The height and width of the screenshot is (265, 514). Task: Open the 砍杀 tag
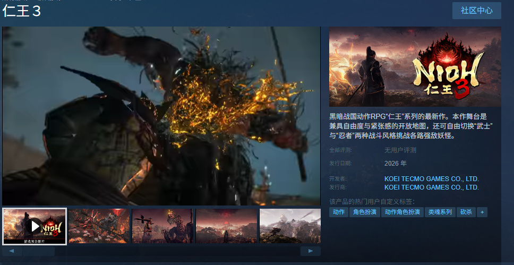pos(466,212)
